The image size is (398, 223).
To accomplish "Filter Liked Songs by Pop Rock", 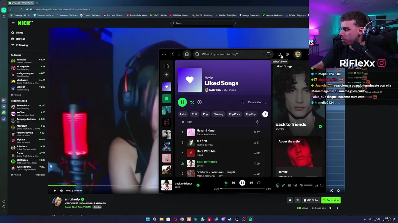I will coord(234,114).
